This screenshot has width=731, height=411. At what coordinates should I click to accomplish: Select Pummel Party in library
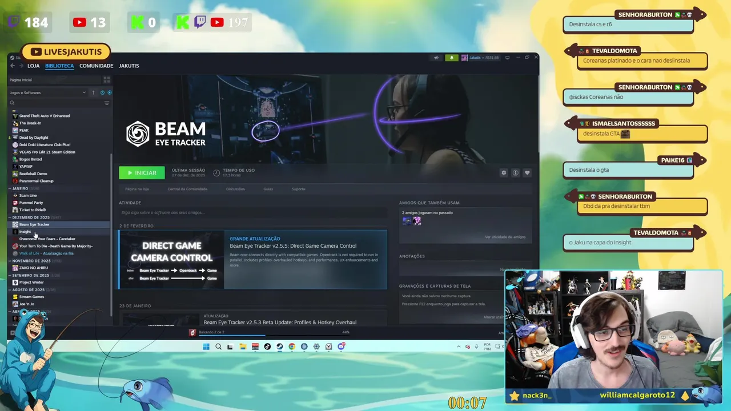(29, 203)
